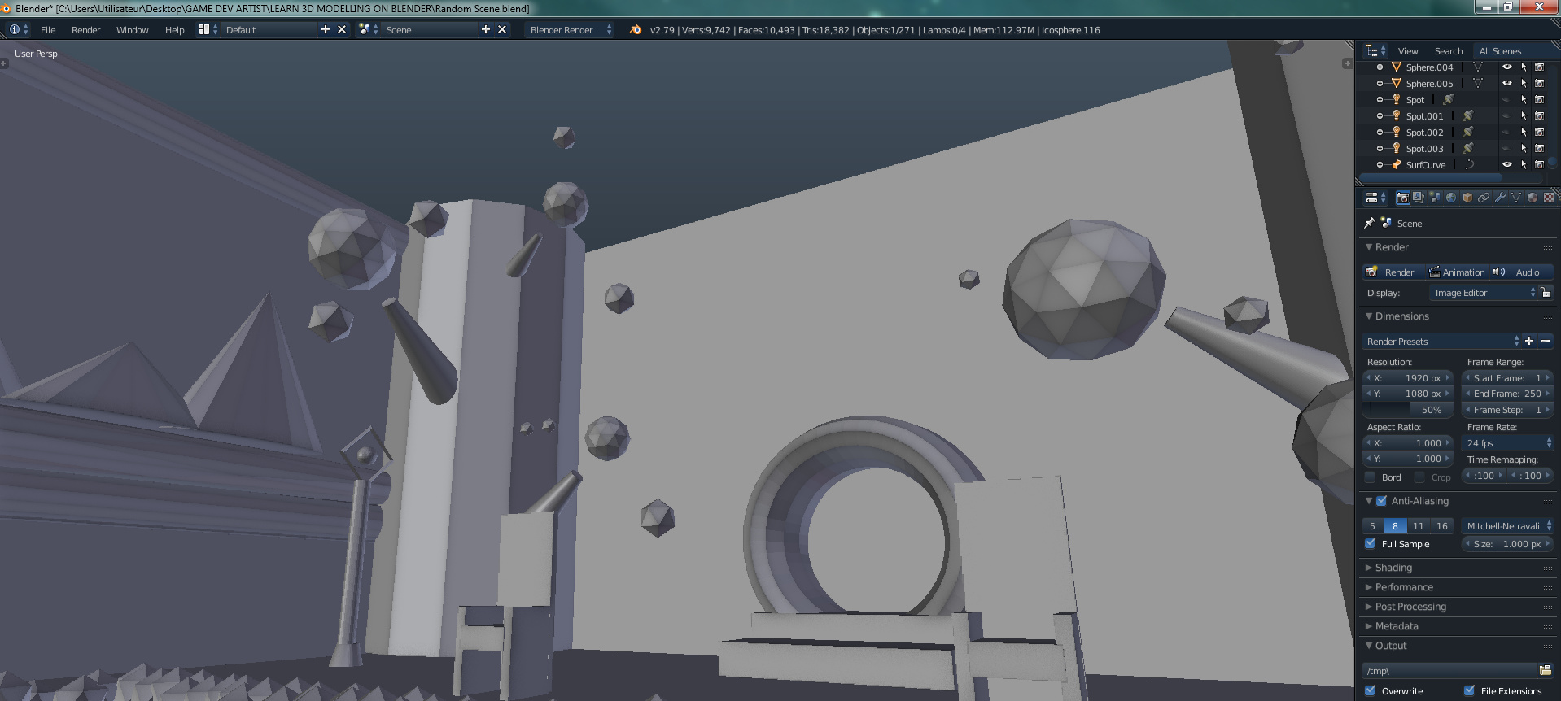Uncheck the File Extensions option

coord(1469,690)
